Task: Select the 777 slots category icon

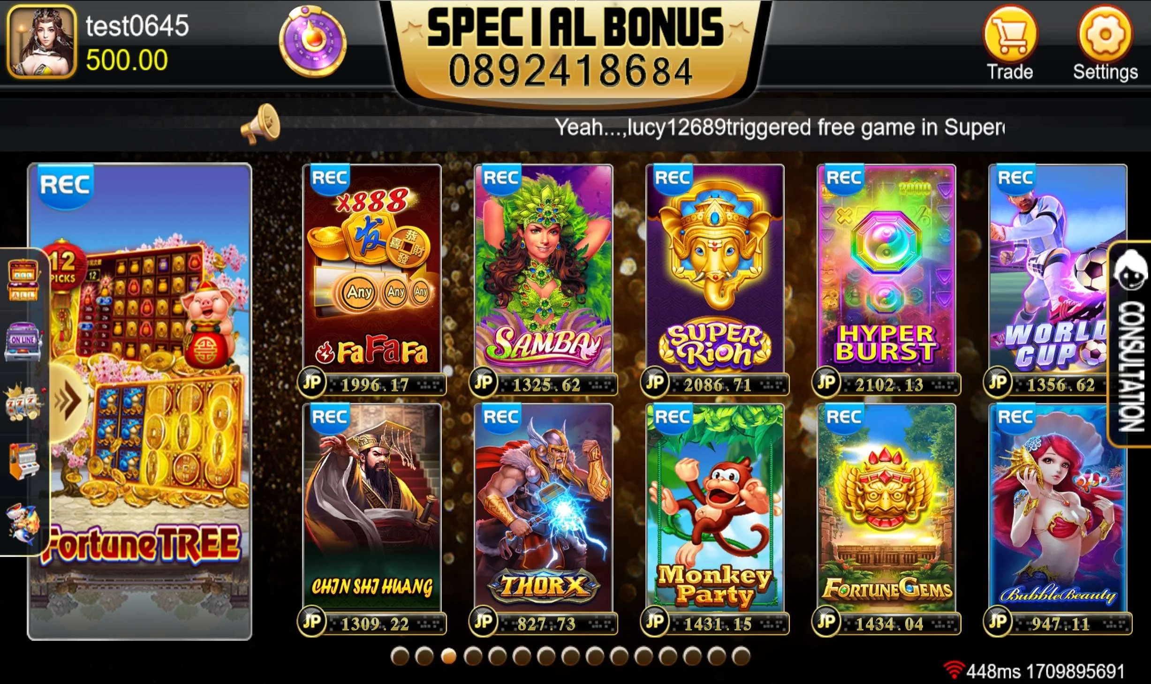Action: pyautogui.click(x=23, y=403)
